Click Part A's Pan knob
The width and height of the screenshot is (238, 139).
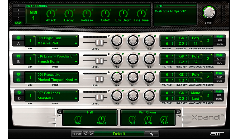coord(116,41)
